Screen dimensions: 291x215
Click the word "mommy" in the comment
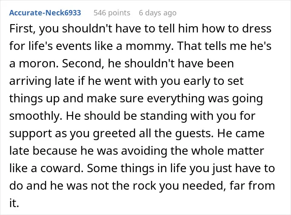tap(148, 47)
